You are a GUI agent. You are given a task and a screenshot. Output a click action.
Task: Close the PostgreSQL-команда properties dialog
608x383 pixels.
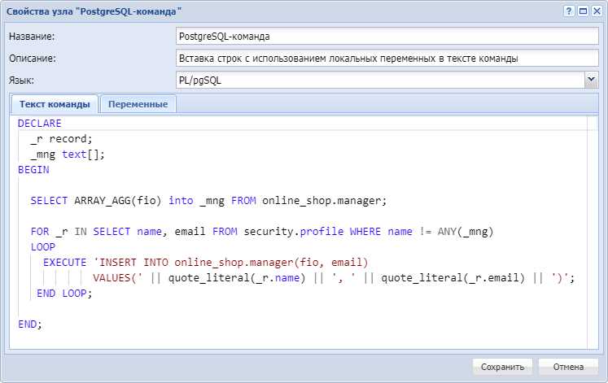pyautogui.click(x=597, y=11)
